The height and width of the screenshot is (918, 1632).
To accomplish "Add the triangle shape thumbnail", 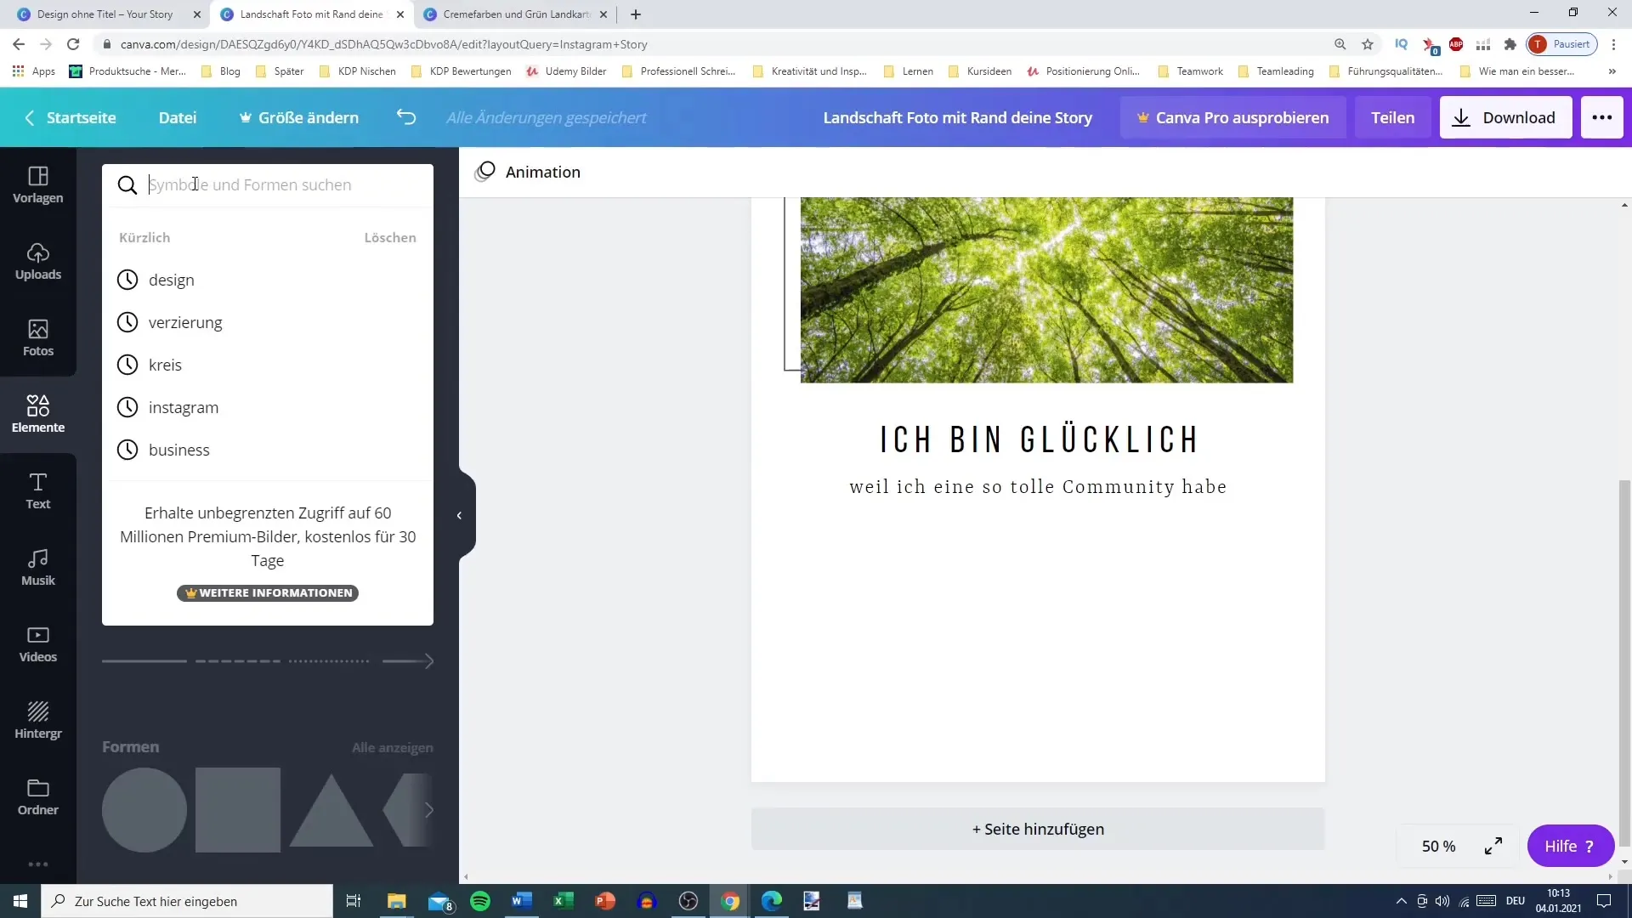I will coord(331,812).
